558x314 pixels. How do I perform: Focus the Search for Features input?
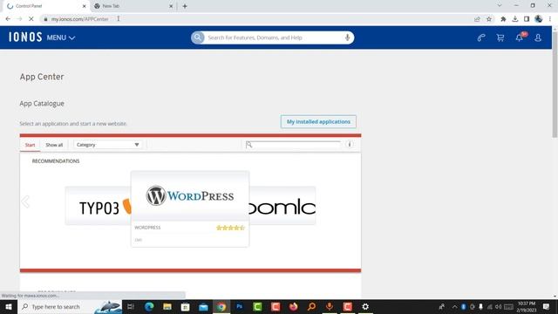click(x=273, y=38)
